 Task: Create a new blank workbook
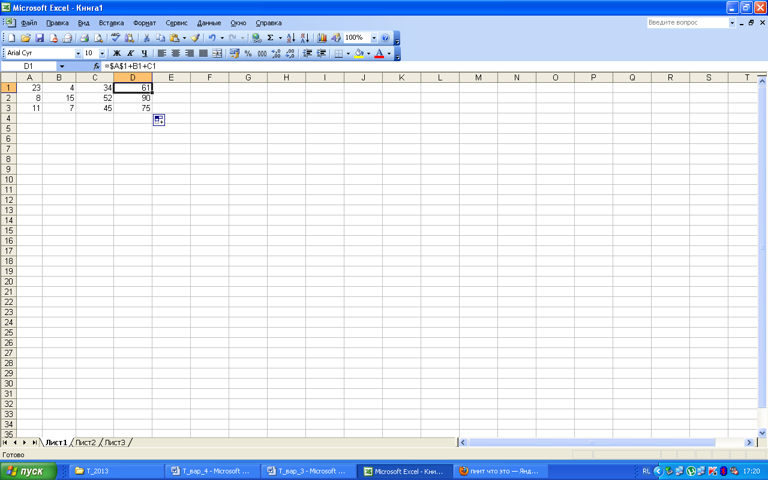11,38
